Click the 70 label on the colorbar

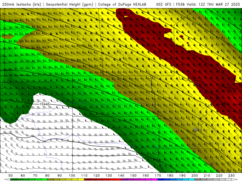pos(35,176)
